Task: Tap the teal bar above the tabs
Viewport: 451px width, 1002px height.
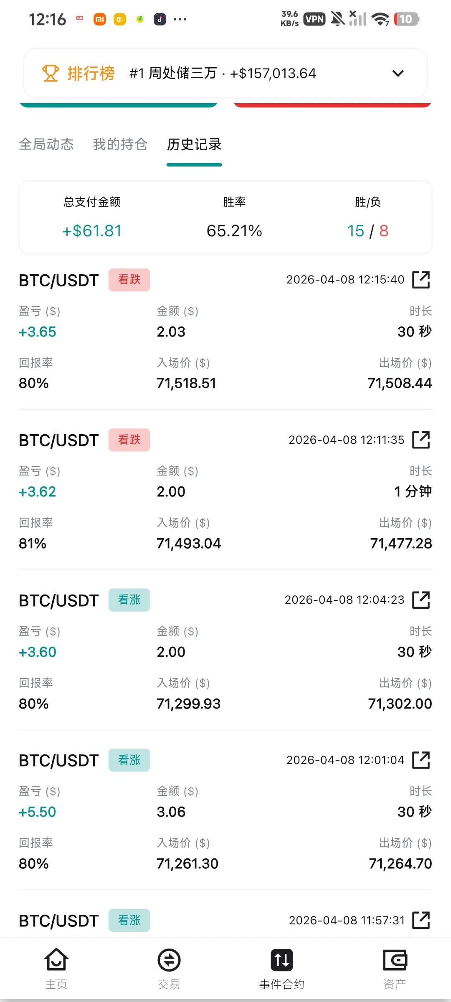Action: click(x=119, y=105)
